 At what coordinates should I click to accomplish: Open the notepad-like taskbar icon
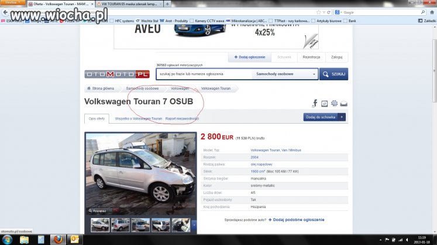tap(41, 240)
